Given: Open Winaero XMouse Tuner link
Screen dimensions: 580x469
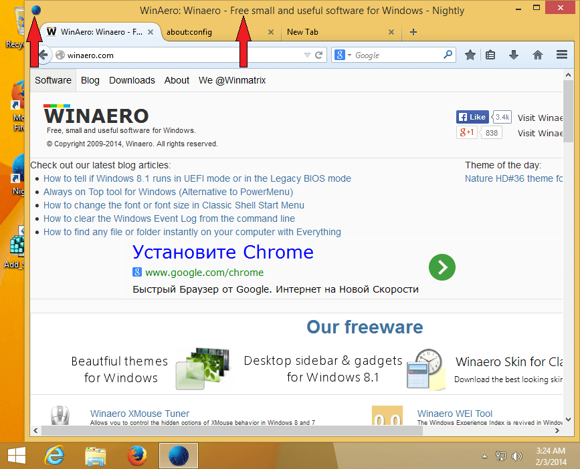Looking at the screenshot, I should click(140, 414).
